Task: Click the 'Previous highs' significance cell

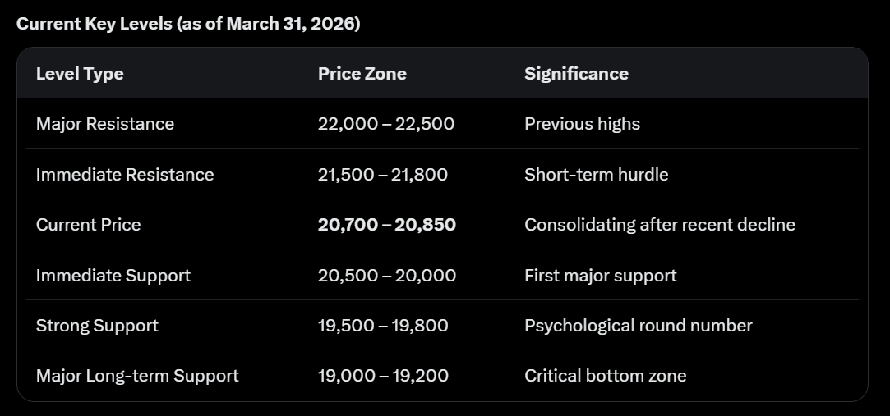Action: click(x=582, y=124)
